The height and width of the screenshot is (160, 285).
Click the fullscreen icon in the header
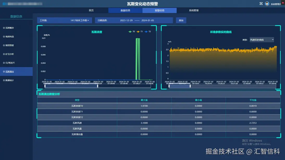[x=261, y=4]
